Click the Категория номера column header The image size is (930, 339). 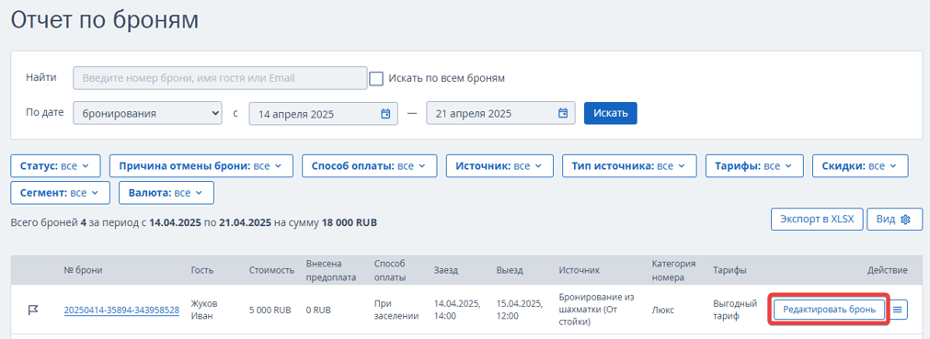click(673, 270)
